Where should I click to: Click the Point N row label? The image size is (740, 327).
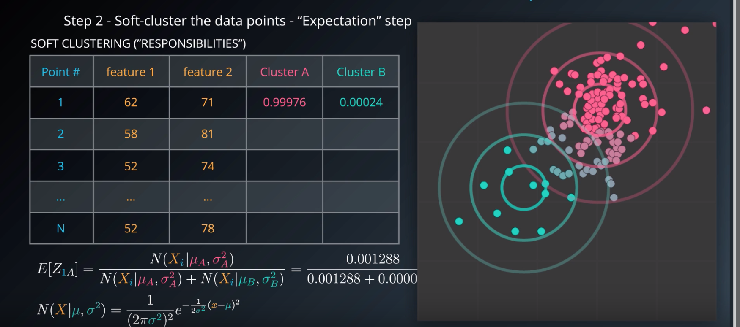(x=61, y=229)
